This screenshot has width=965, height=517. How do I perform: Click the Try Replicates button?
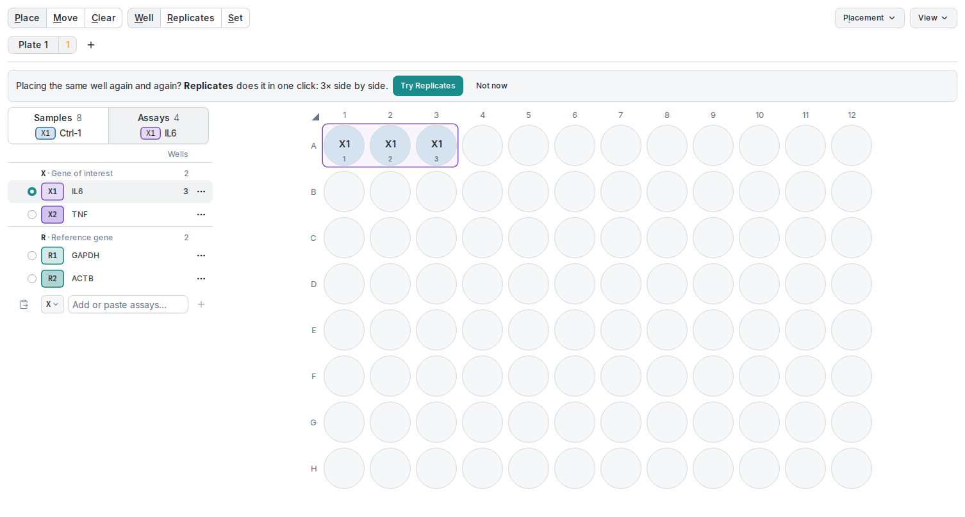click(x=428, y=86)
